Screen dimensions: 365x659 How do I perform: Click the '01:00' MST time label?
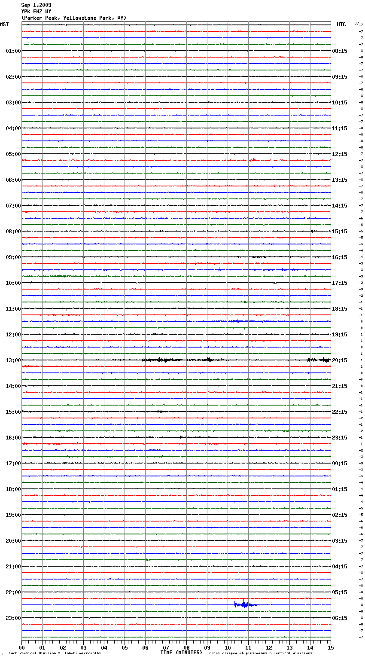13,51
